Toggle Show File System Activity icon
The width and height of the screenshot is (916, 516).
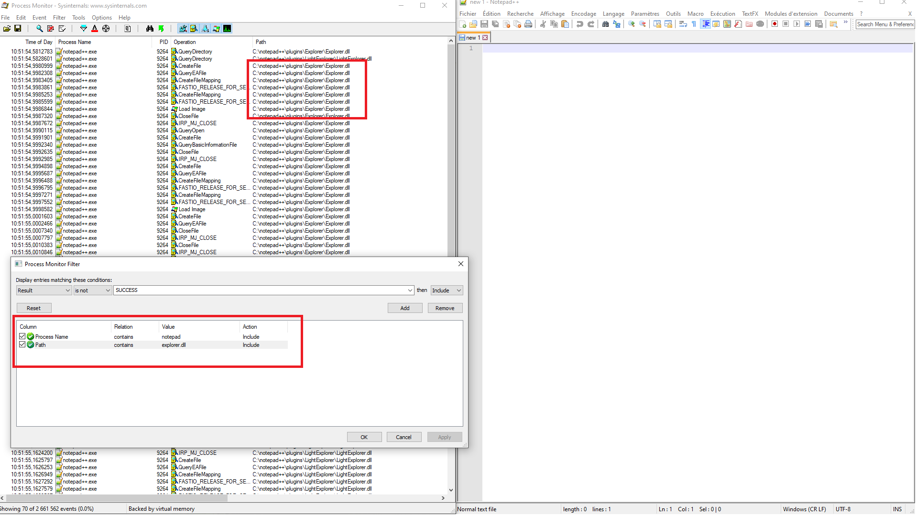pos(194,29)
